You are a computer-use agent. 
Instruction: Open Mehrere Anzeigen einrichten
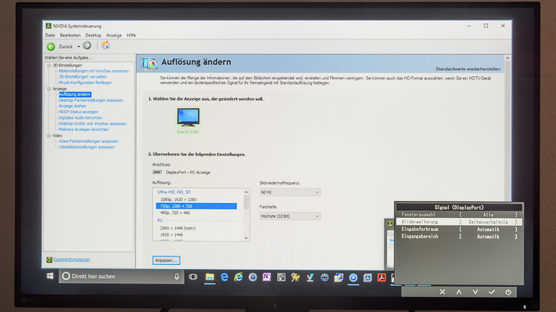click(83, 130)
